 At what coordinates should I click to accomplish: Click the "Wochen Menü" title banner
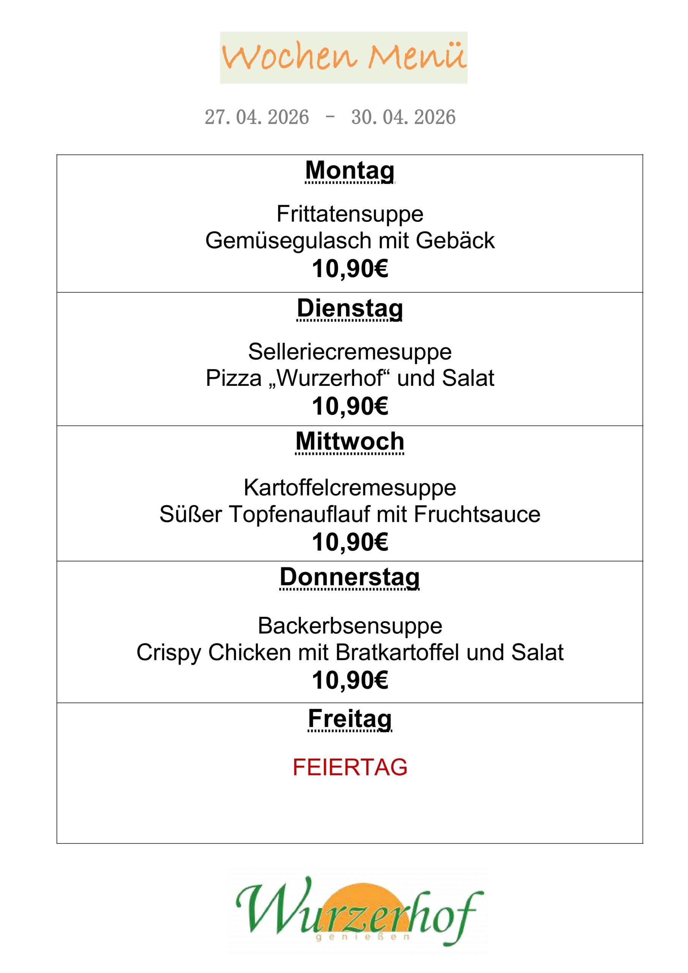[x=343, y=57]
